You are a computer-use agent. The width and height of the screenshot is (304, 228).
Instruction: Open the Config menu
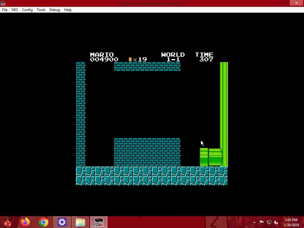27,10
